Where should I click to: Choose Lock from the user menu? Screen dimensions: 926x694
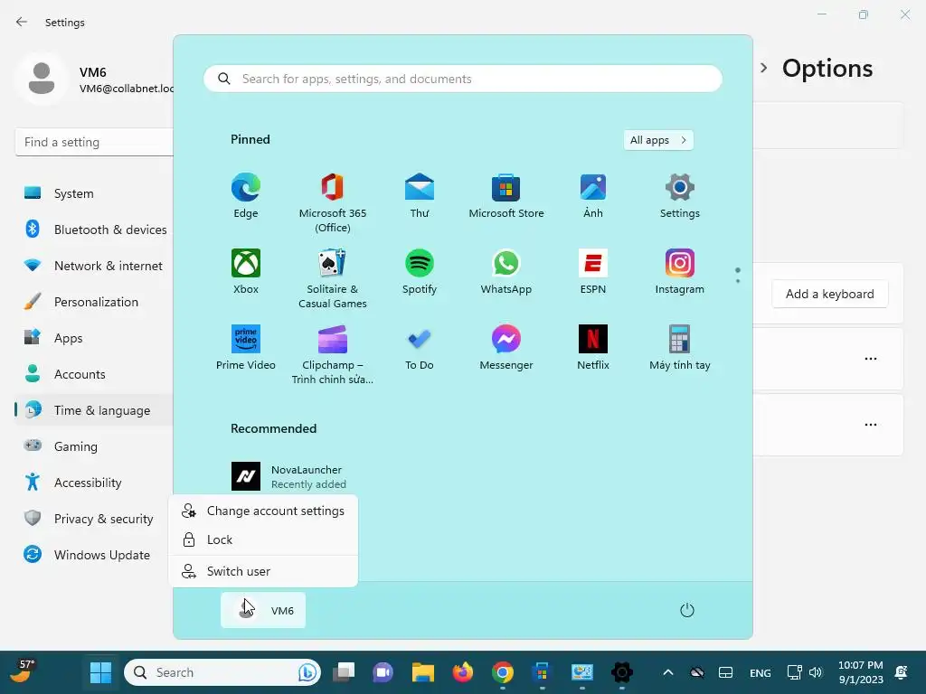point(263,540)
